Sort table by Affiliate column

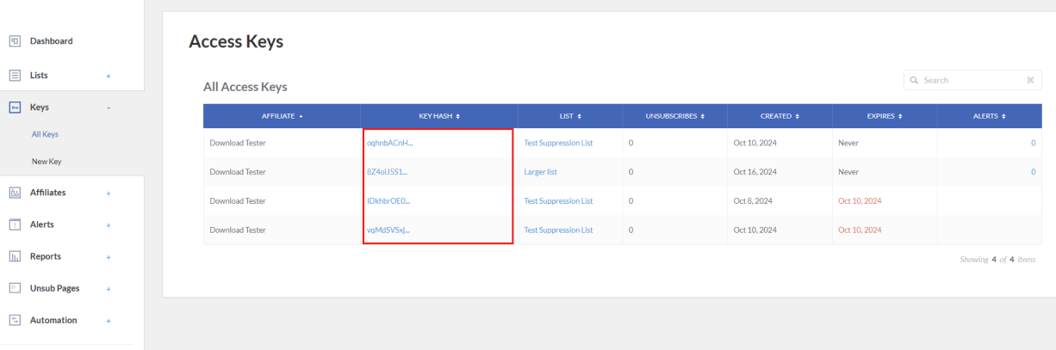coord(282,116)
